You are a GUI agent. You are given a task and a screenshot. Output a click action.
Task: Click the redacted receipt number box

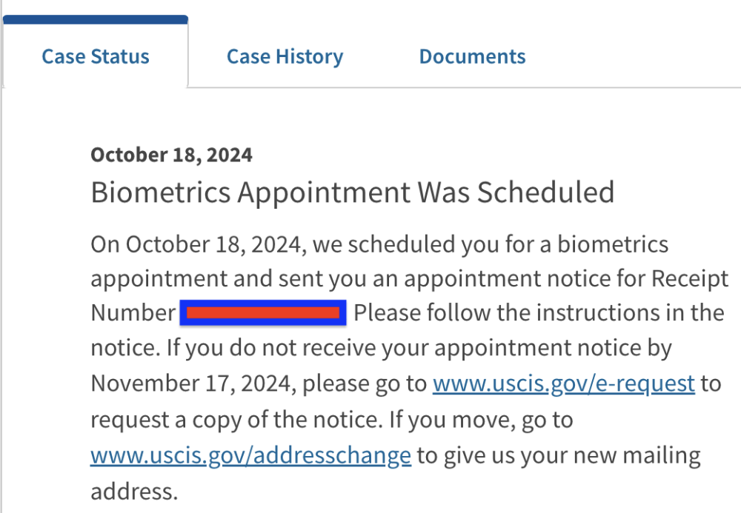tap(263, 313)
